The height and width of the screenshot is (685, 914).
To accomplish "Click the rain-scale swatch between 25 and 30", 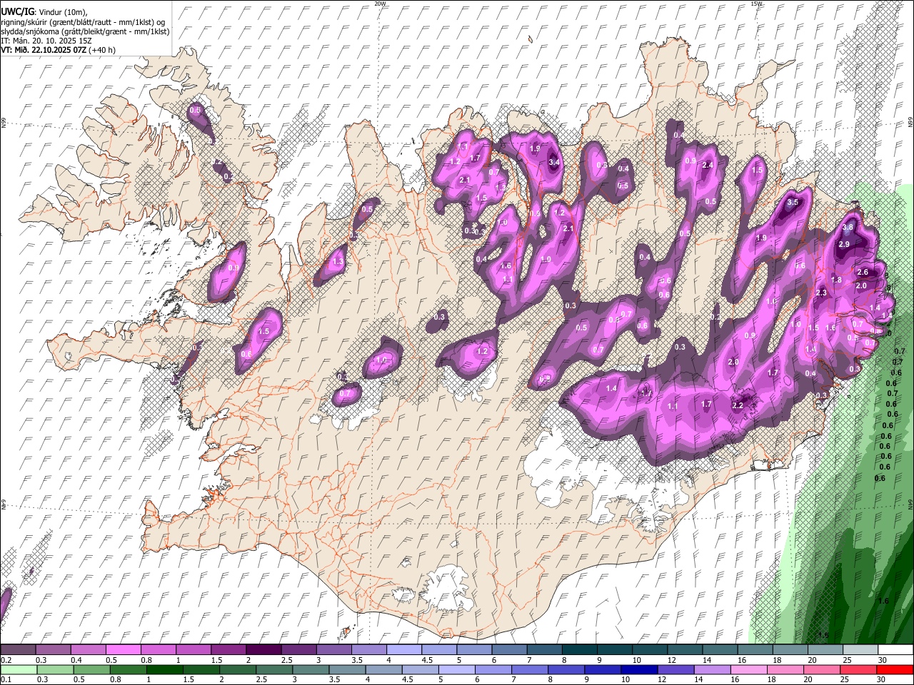I will (x=859, y=669).
